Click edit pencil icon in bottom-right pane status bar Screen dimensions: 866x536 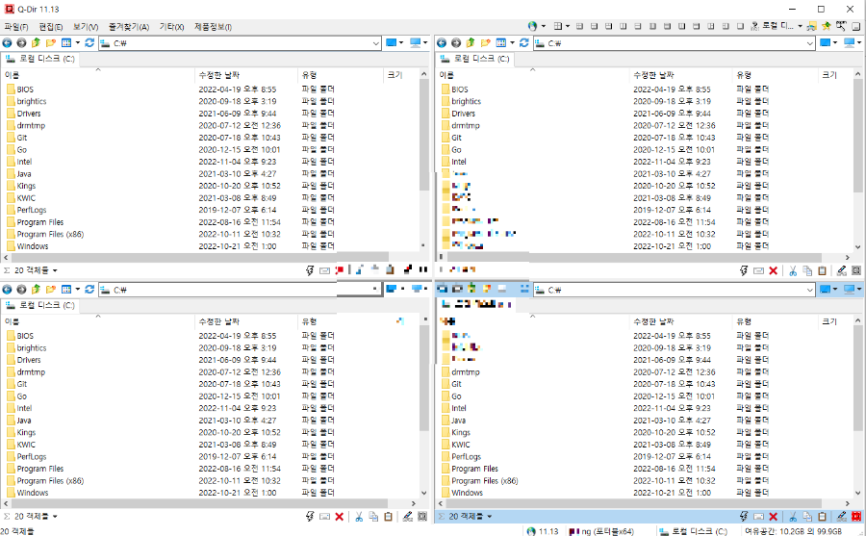tap(842, 517)
